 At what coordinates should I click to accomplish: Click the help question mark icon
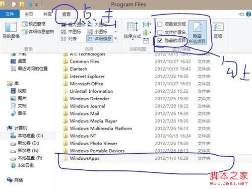point(248,14)
